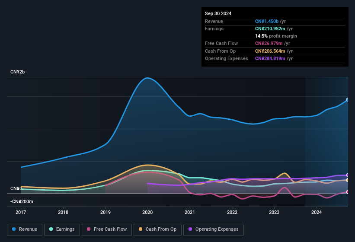
Task: Click the 2017 x-axis label
Action: click(x=21, y=212)
